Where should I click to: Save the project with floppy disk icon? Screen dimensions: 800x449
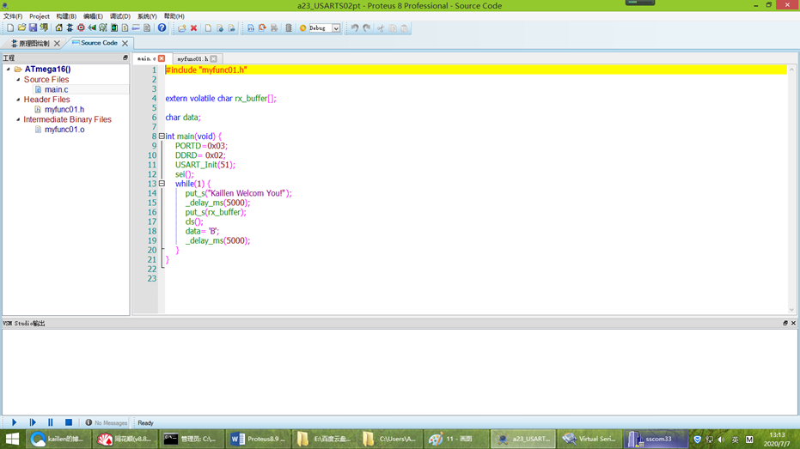pos(33,28)
